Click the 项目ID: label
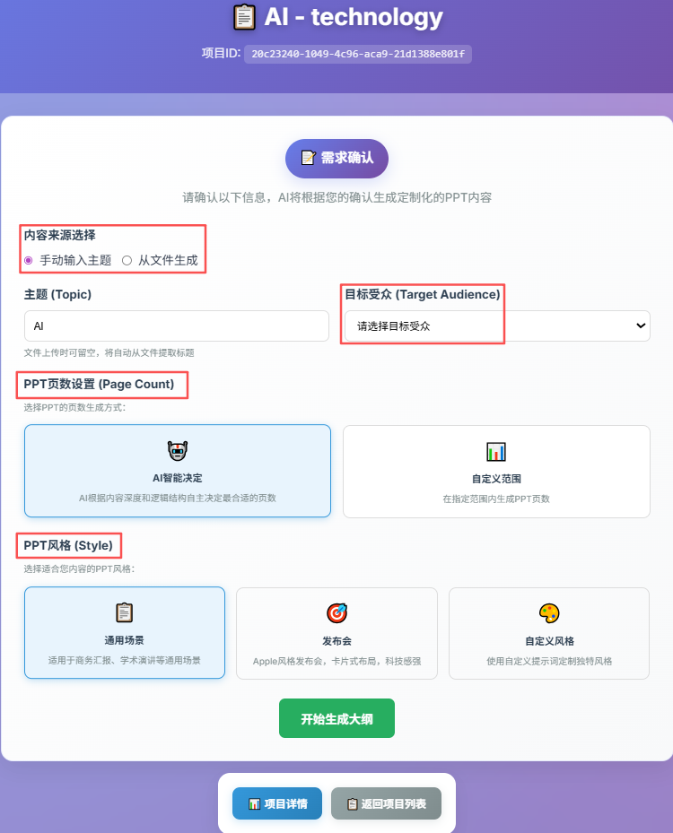 tap(221, 53)
